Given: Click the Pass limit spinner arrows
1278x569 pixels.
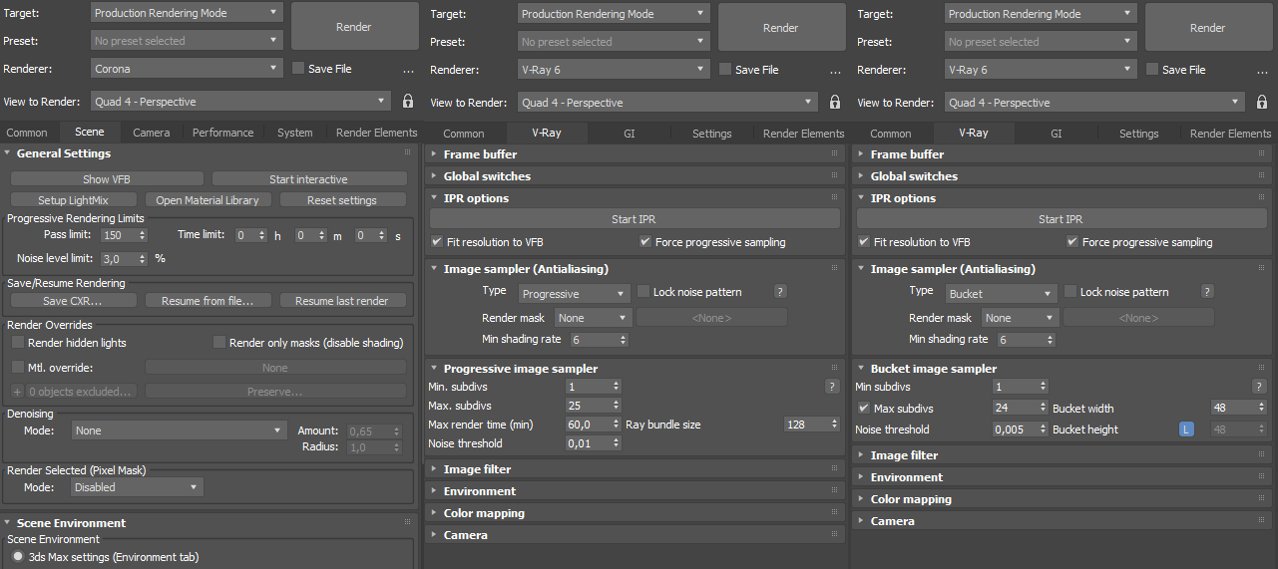Looking at the screenshot, I should coord(143,235).
